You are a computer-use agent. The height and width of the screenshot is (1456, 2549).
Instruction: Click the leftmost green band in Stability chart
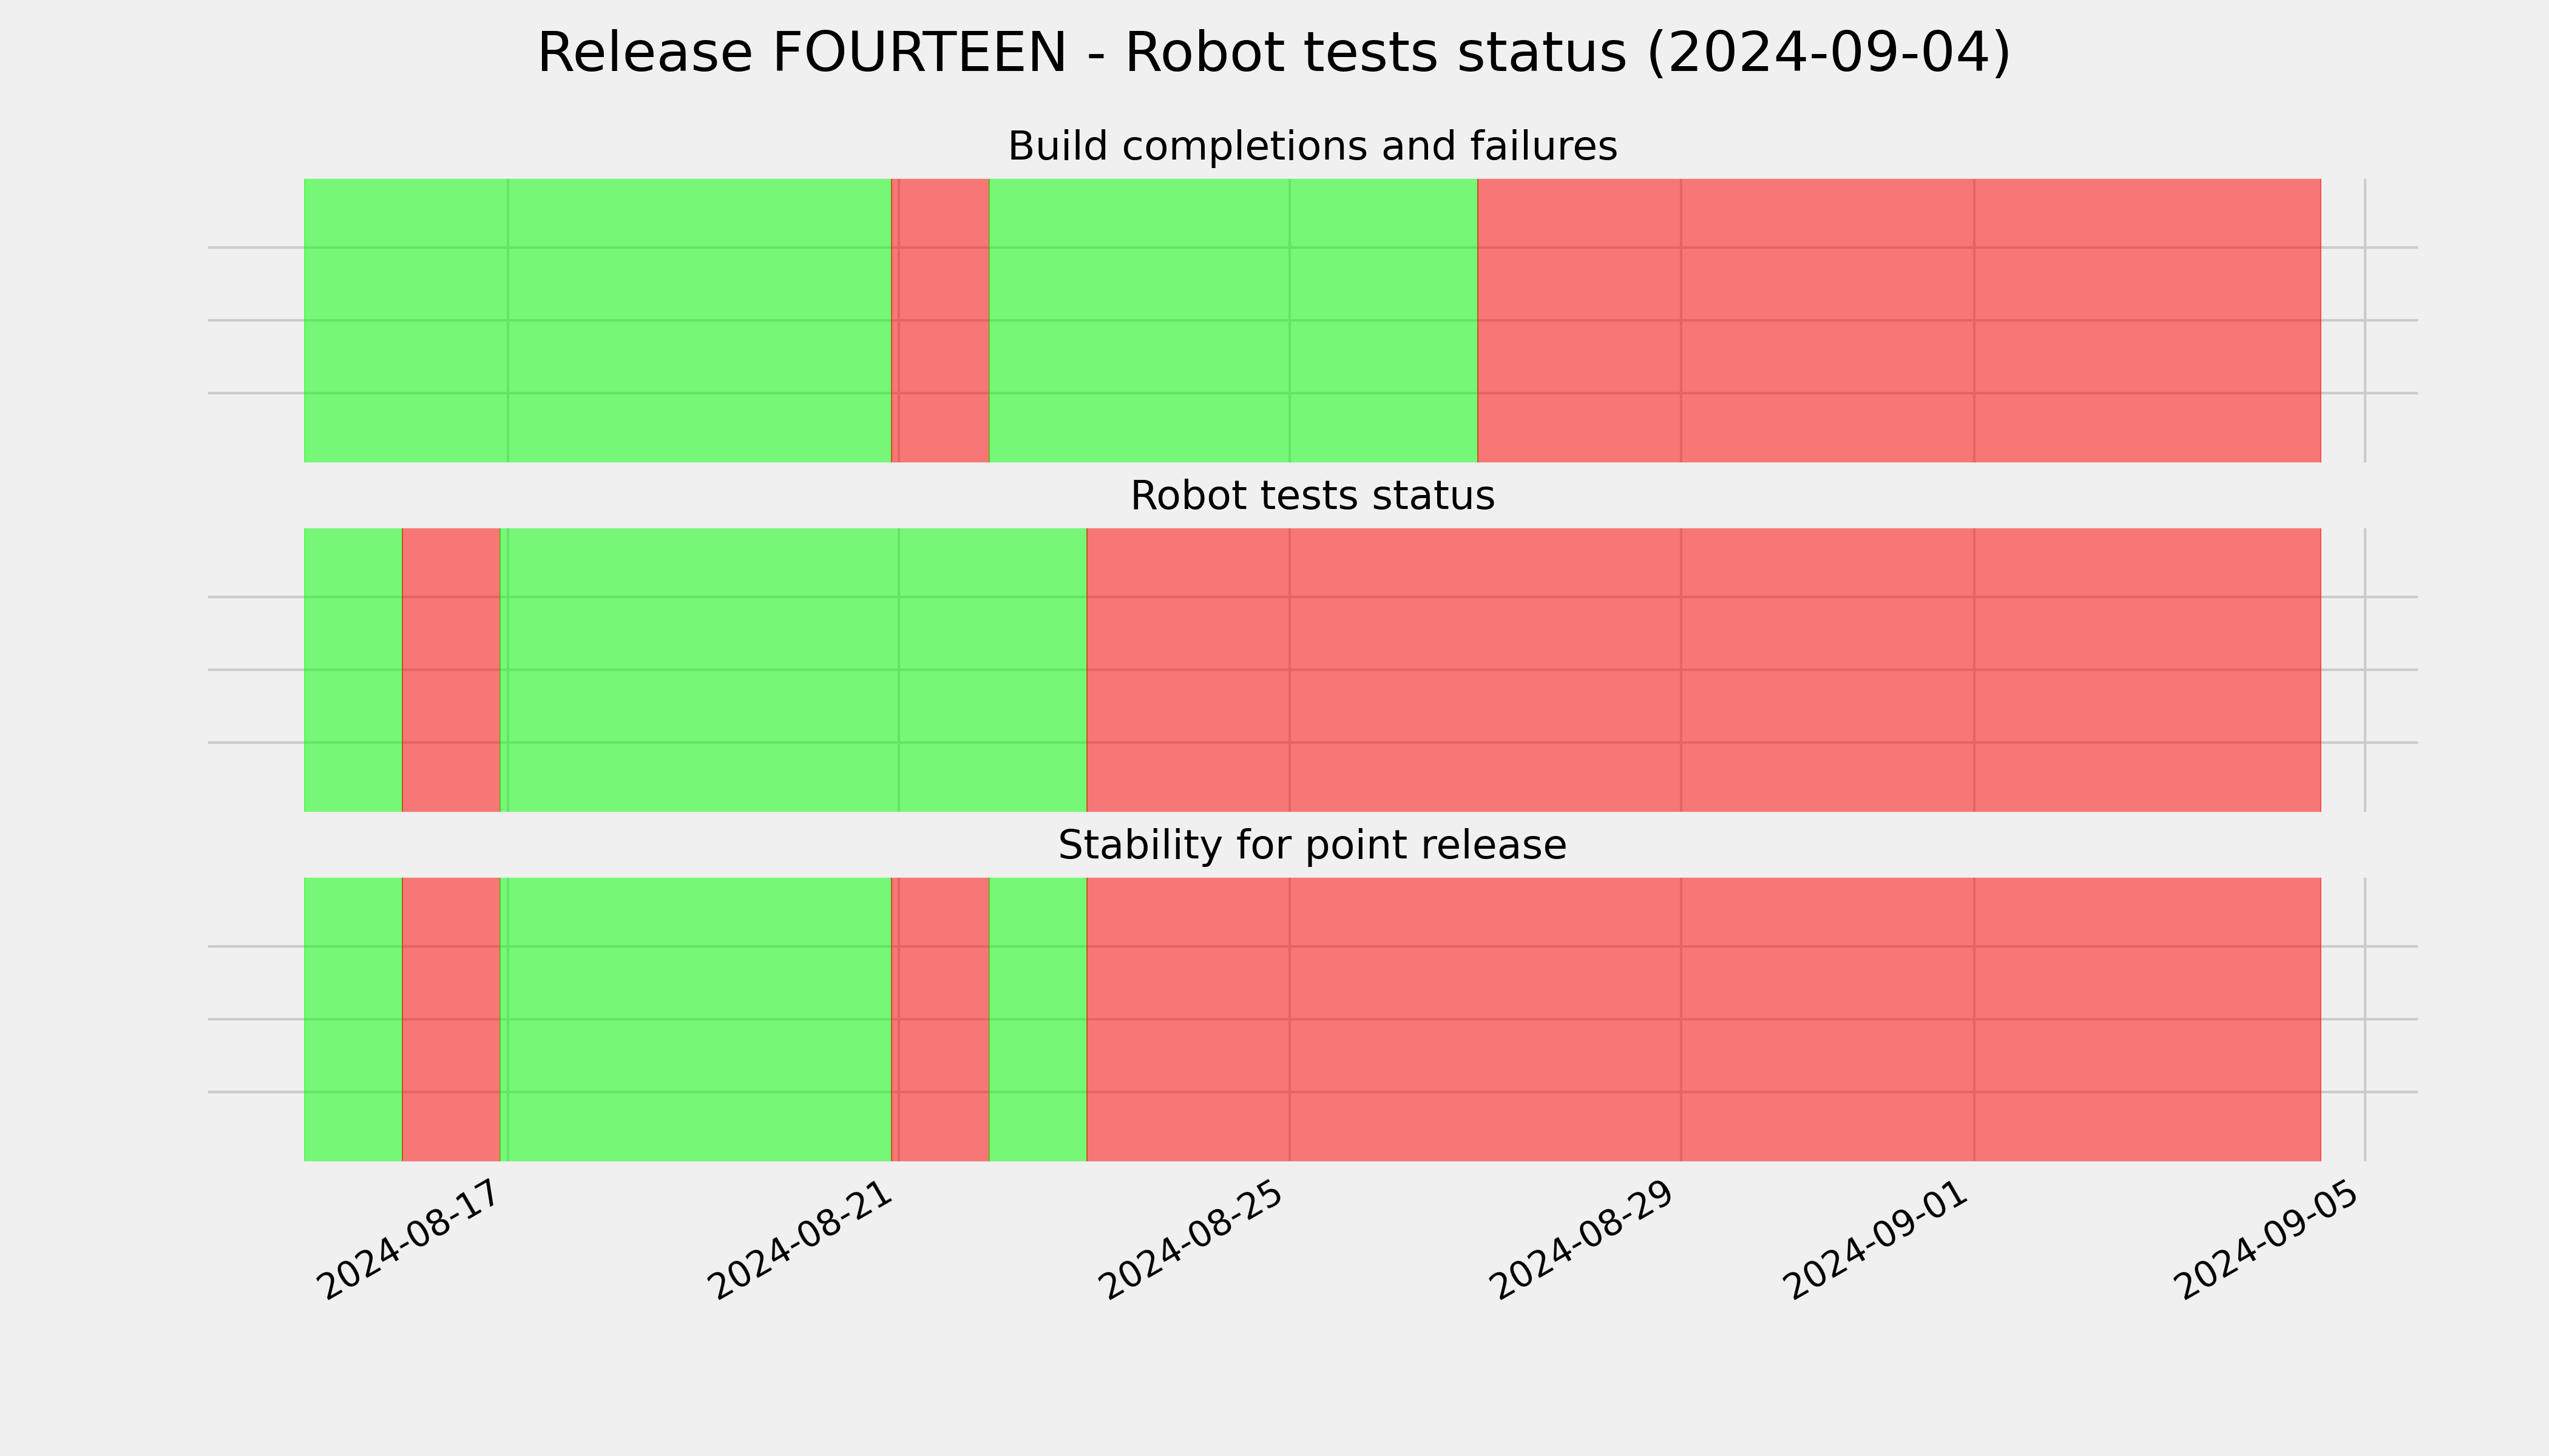pyautogui.click(x=353, y=1019)
